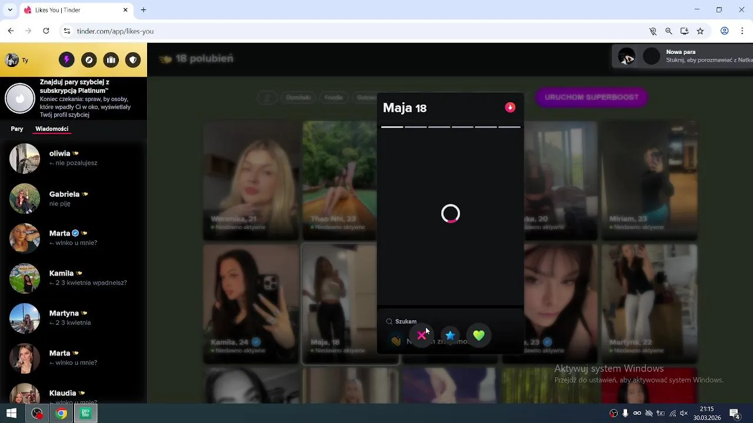Switch to the Pary tab

click(x=17, y=129)
